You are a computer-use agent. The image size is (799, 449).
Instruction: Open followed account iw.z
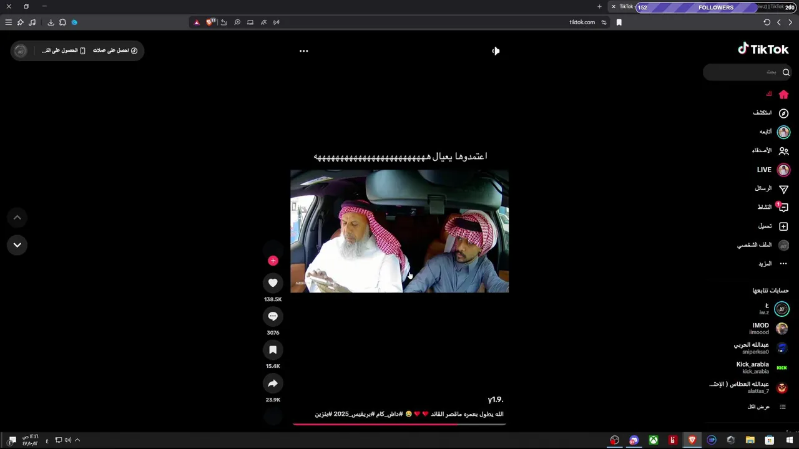773,309
